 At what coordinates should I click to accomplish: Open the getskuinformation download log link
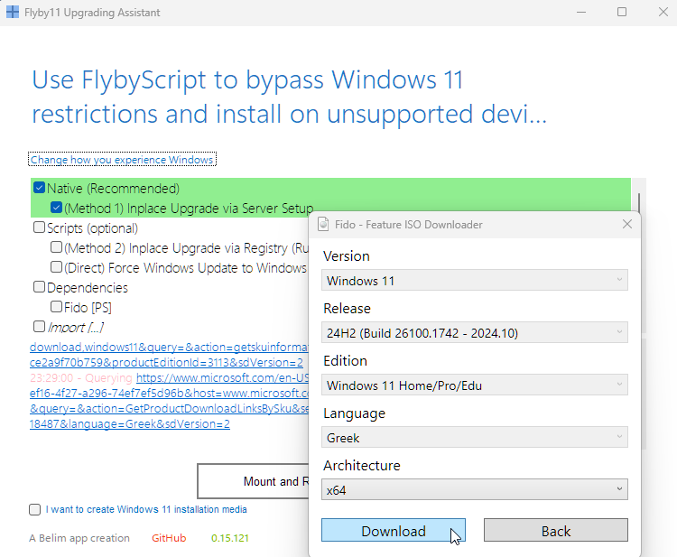[170, 355]
